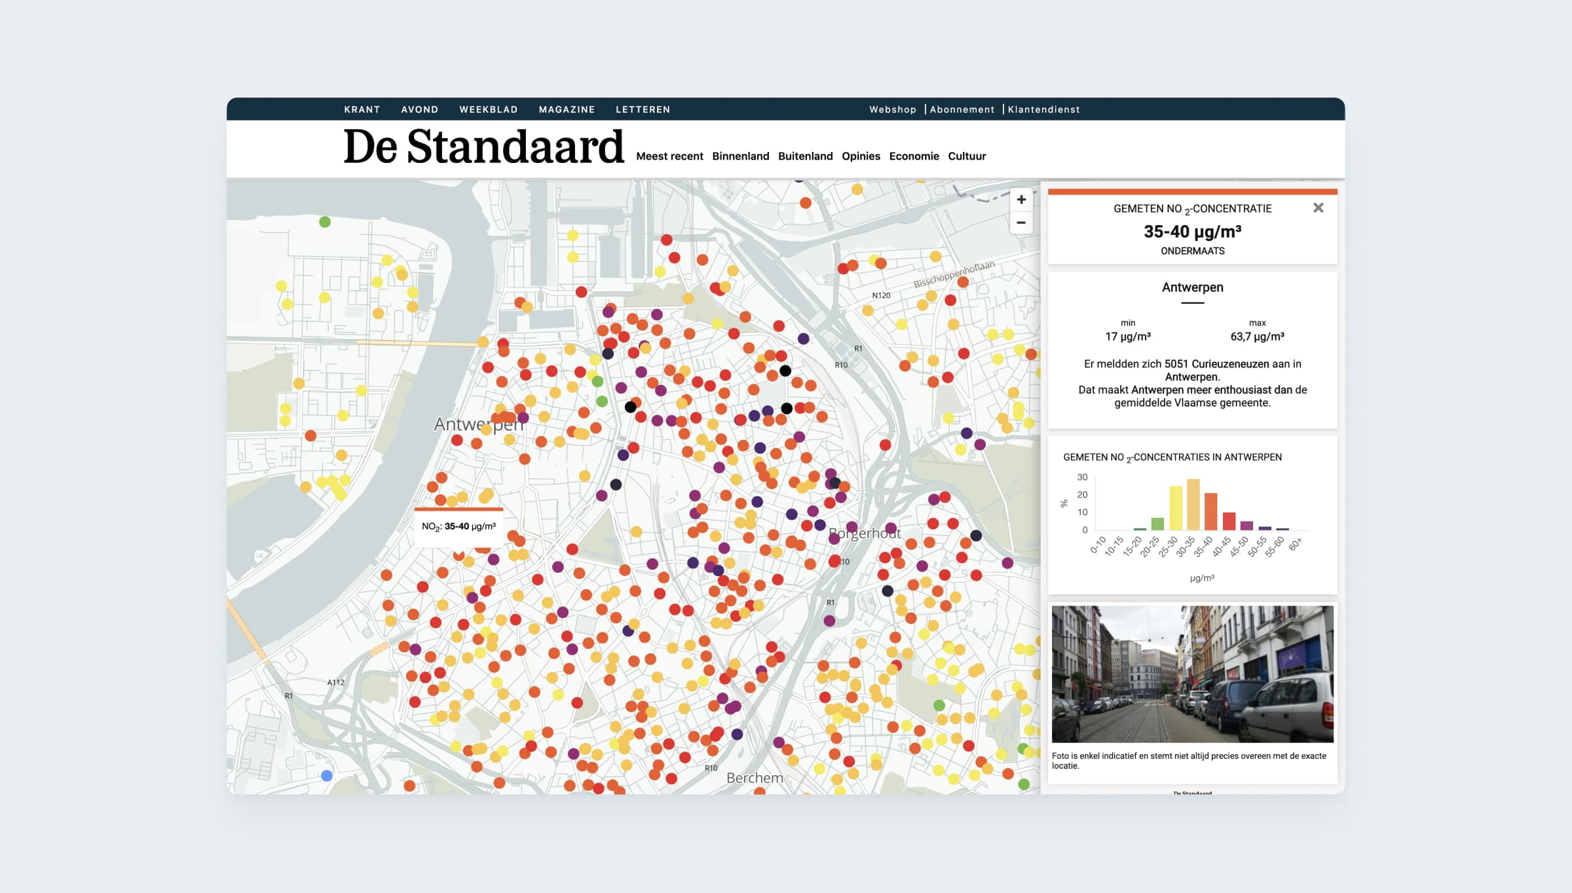Screen dimensions: 1572x893
Task: Click the Antwerpen heading in the side panel
Action: click(x=1193, y=287)
